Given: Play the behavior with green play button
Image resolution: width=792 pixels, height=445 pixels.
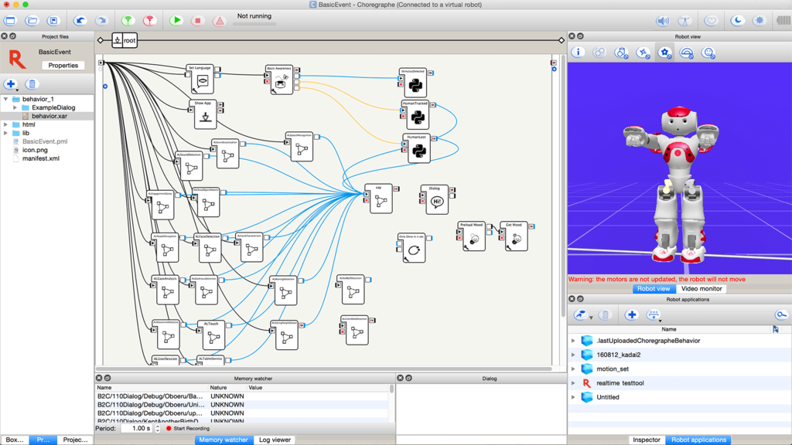Looking at the screenshot, I should (x=176, y=21).
